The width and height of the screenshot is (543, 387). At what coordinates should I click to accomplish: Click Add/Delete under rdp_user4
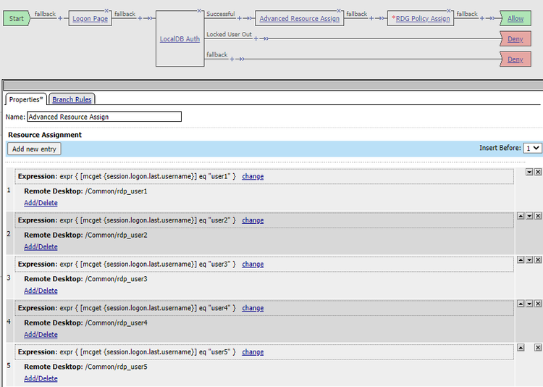41,334
